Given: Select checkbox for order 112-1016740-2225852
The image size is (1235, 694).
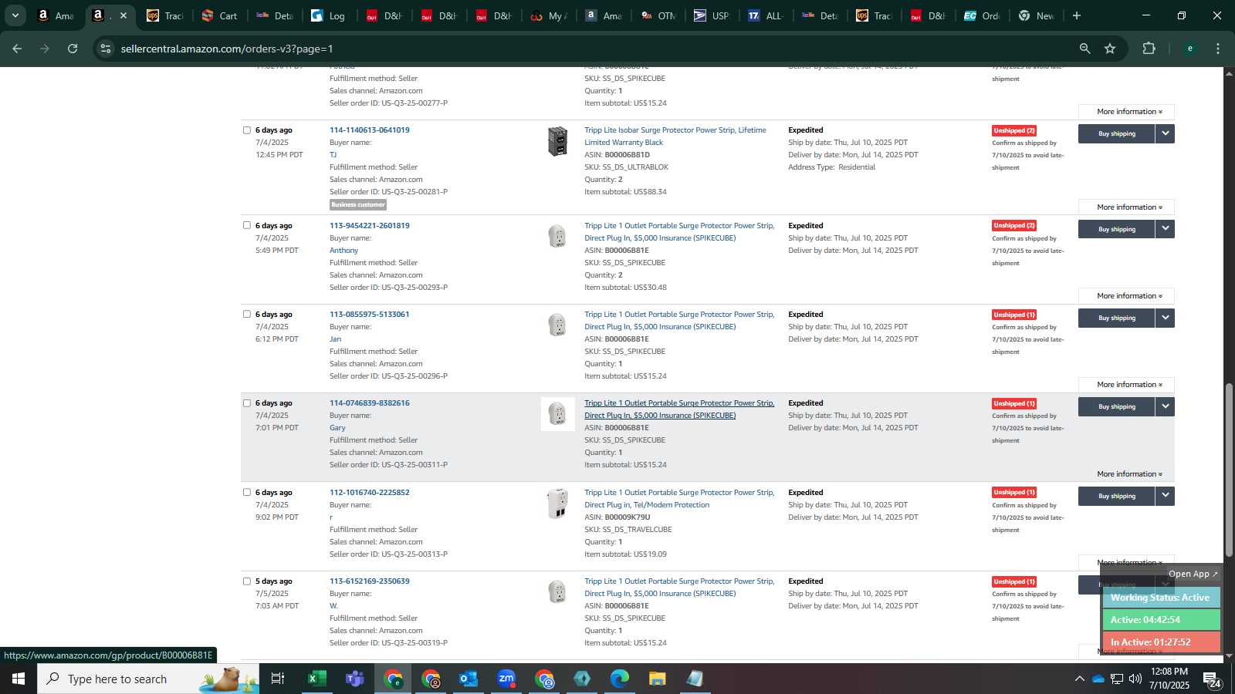Looking at the screenshot, I should click(247, 493).
